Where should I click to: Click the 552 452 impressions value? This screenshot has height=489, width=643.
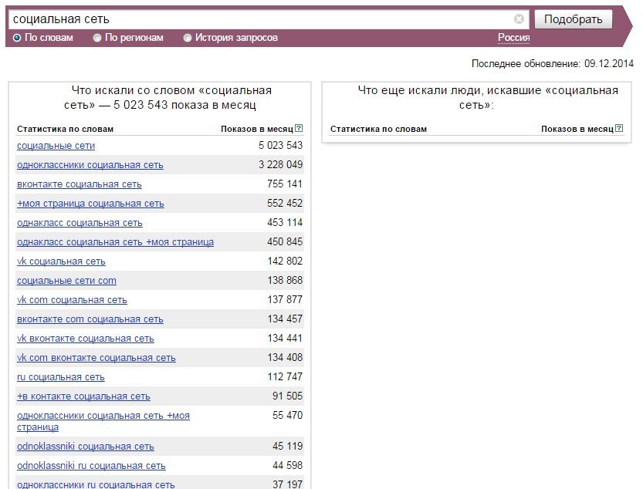pos(285,203)
